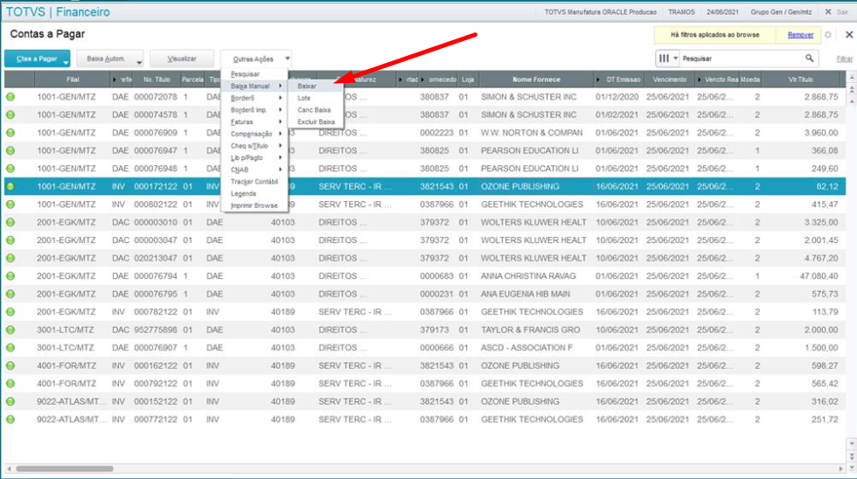Click the No. Título column header
Image resolution: width=857 pixels, height=479 pixels.
(157, 80)
